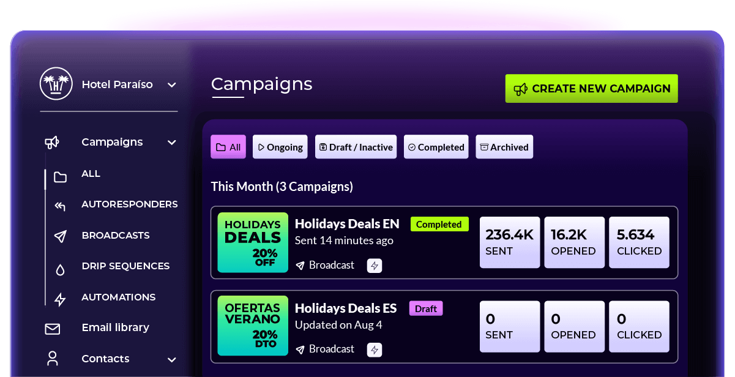Click the Campaigns megaphone icon in sidebar
The image size is (735, 377).
52,143
